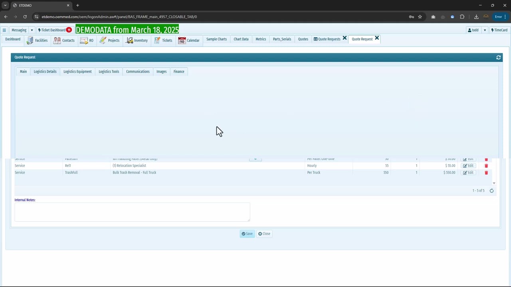Switch to the Sample Charts tab

click(x=216, y=39)
